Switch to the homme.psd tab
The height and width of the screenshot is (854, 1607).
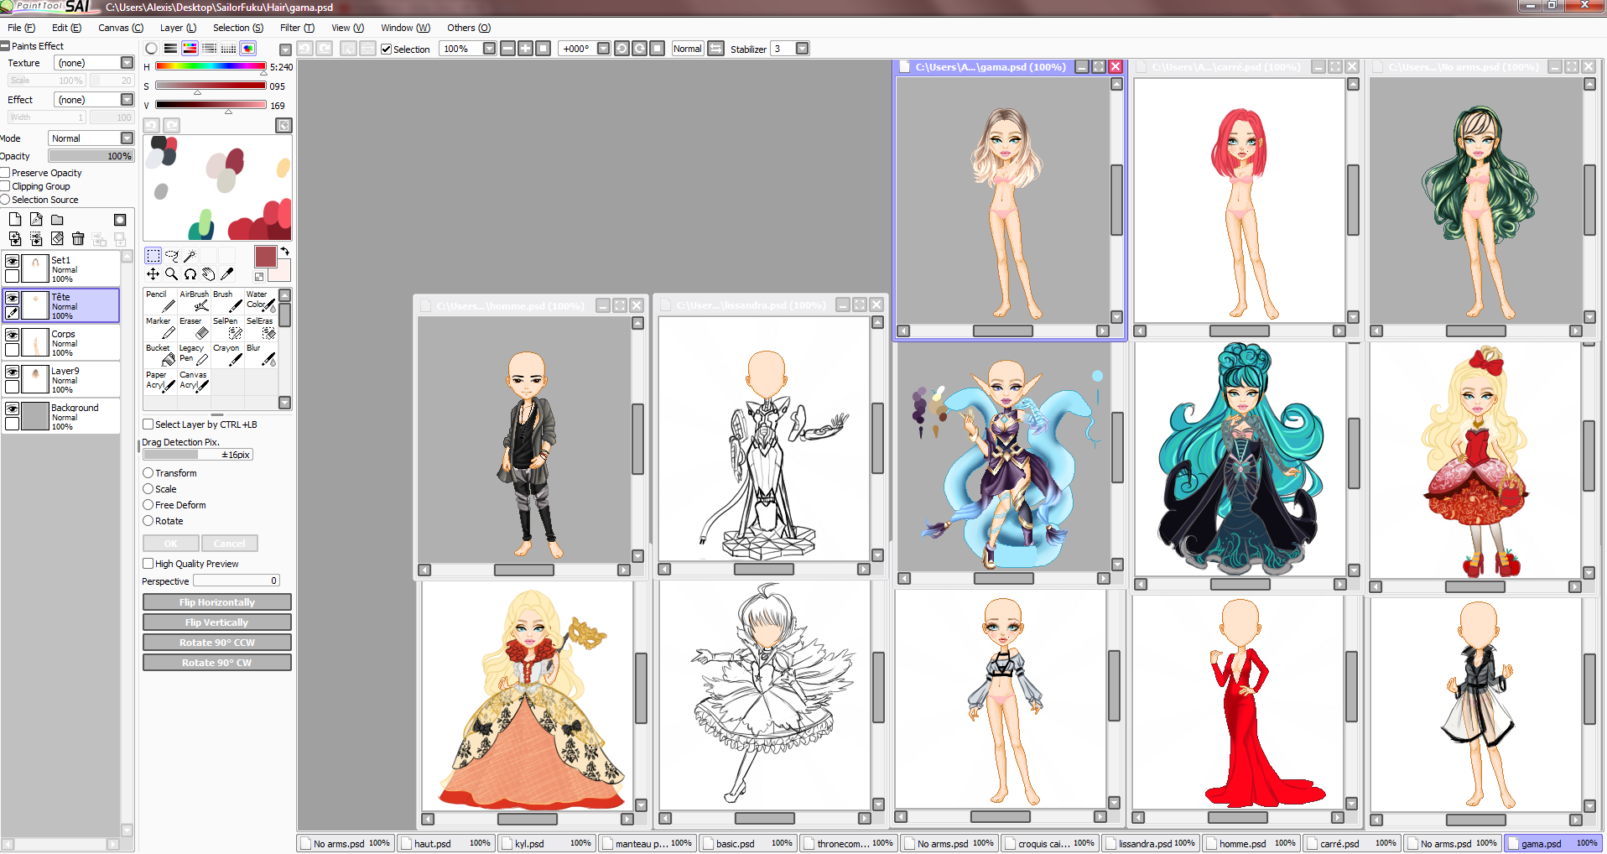[1251, 843]
